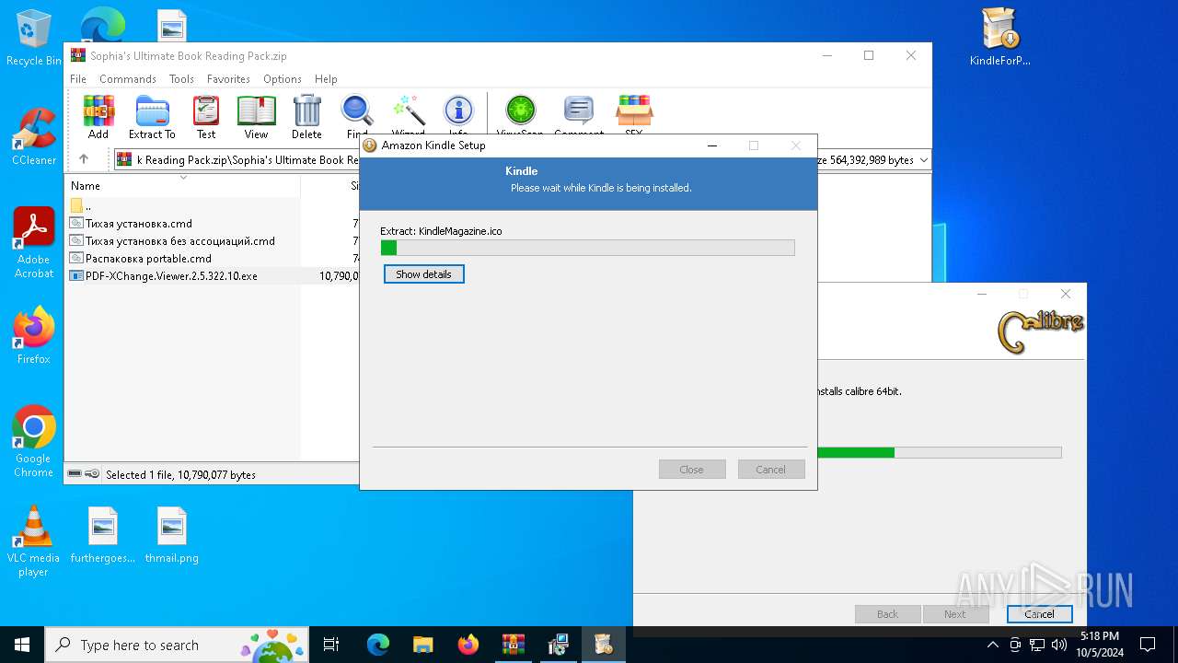Open Firefox from taskbar
Viewport: 1178px width, 663px height.
click(468, 645)
